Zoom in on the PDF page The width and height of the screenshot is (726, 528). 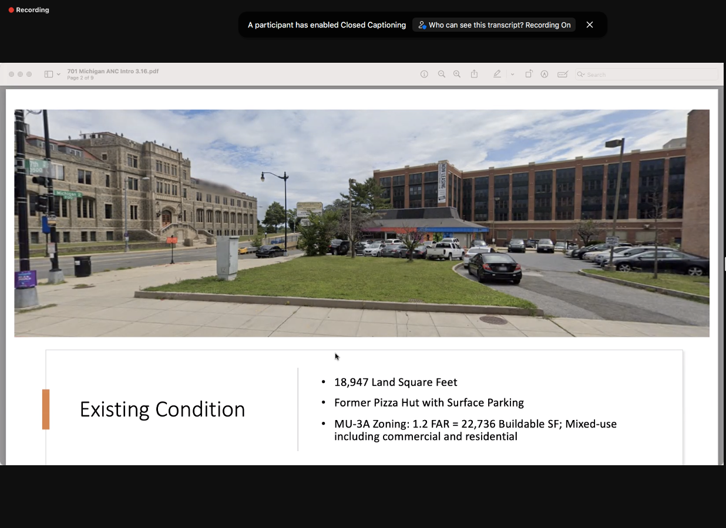457,74
